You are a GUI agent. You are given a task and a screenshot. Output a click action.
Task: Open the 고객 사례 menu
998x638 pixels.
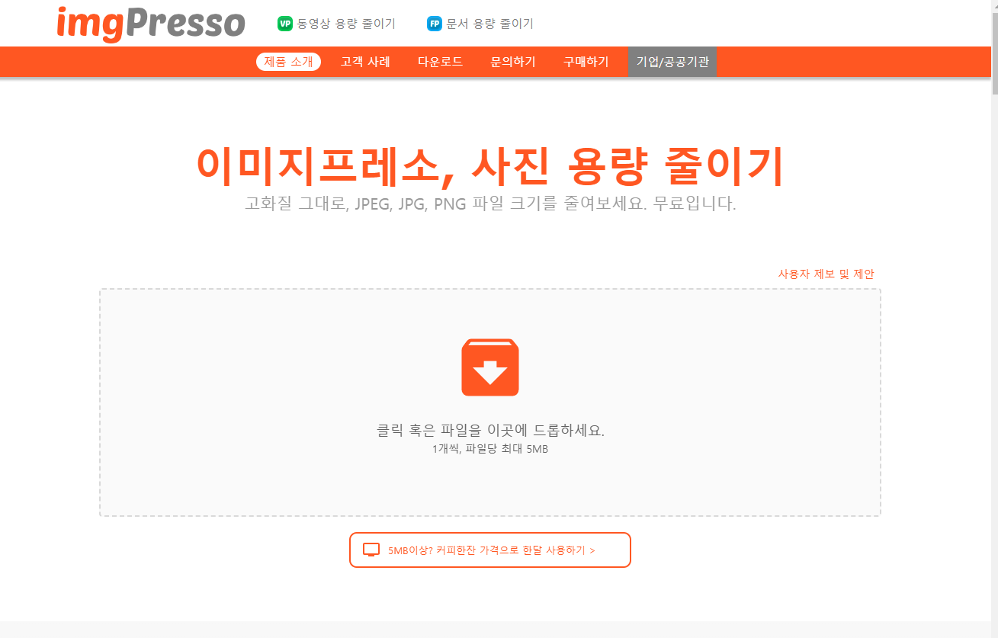coord(365,62)
